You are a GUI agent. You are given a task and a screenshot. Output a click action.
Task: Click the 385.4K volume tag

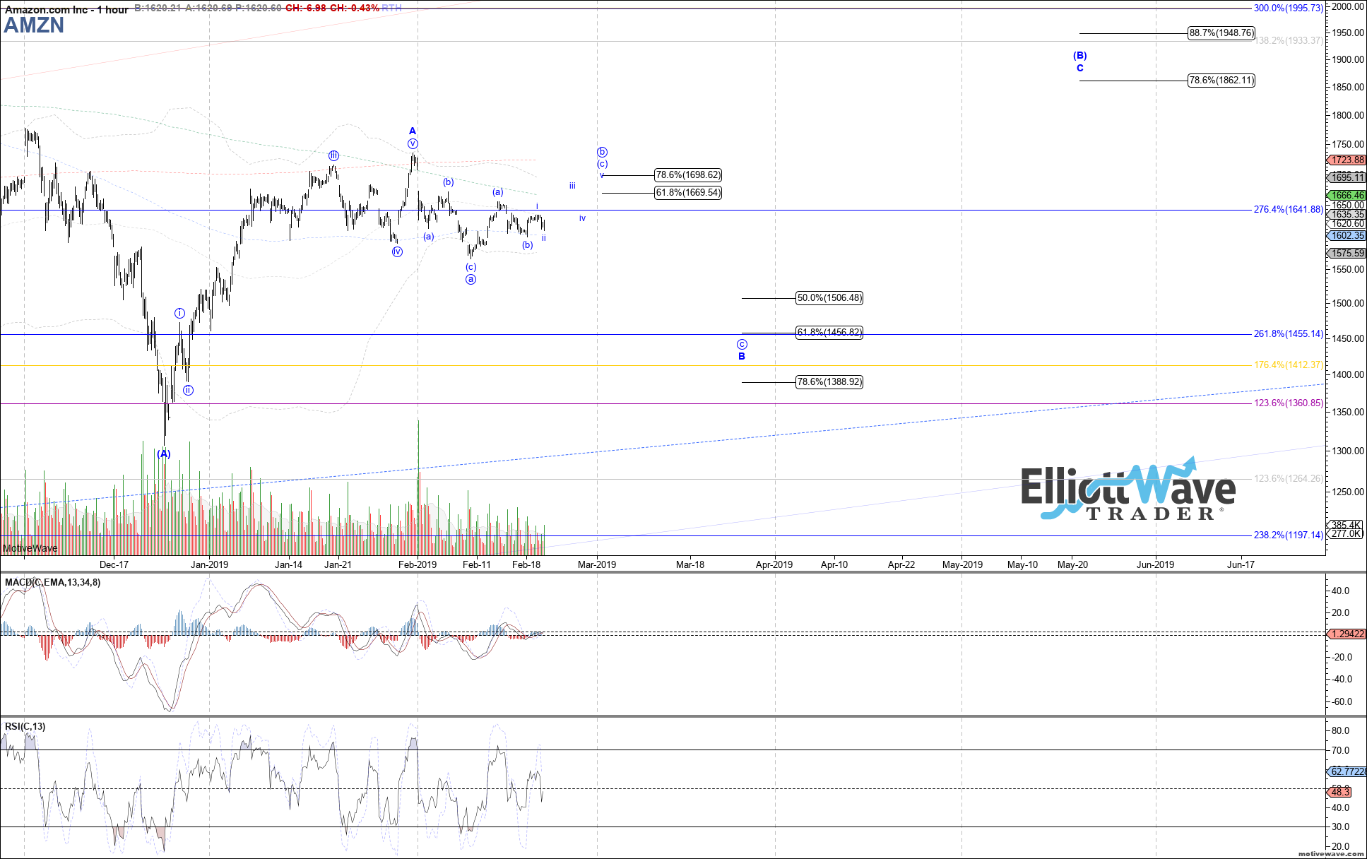[x=1346, y=525]
